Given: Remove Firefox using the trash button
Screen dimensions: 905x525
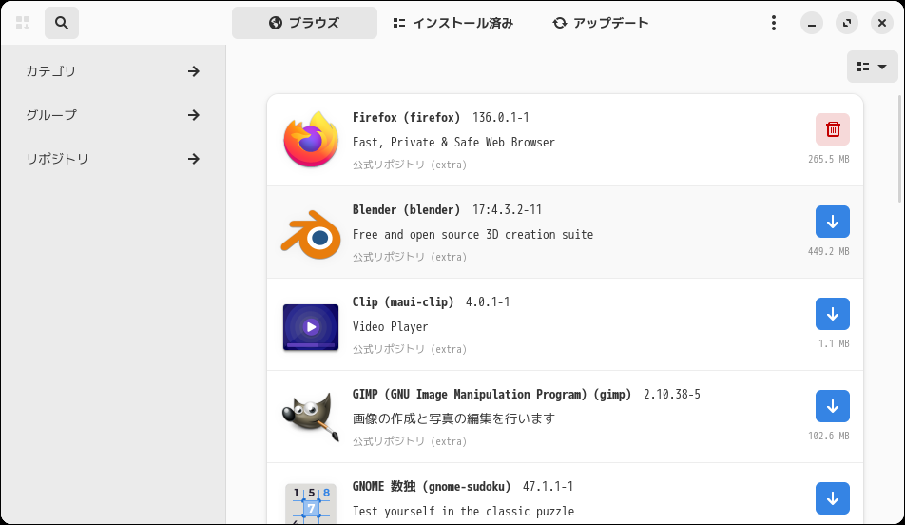Looking at the screenshot, I should [832, 129].
